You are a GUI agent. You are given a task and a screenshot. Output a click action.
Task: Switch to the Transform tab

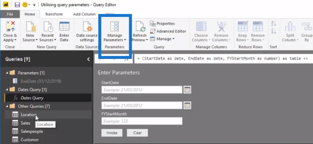(54, 14)
